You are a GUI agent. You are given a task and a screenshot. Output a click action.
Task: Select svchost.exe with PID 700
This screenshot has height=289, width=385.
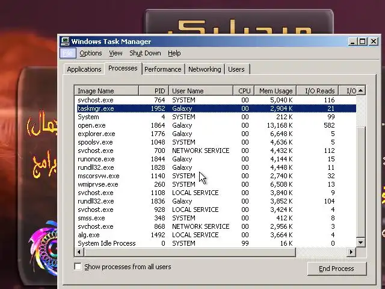pyautogui.click(x=217, y=151)
